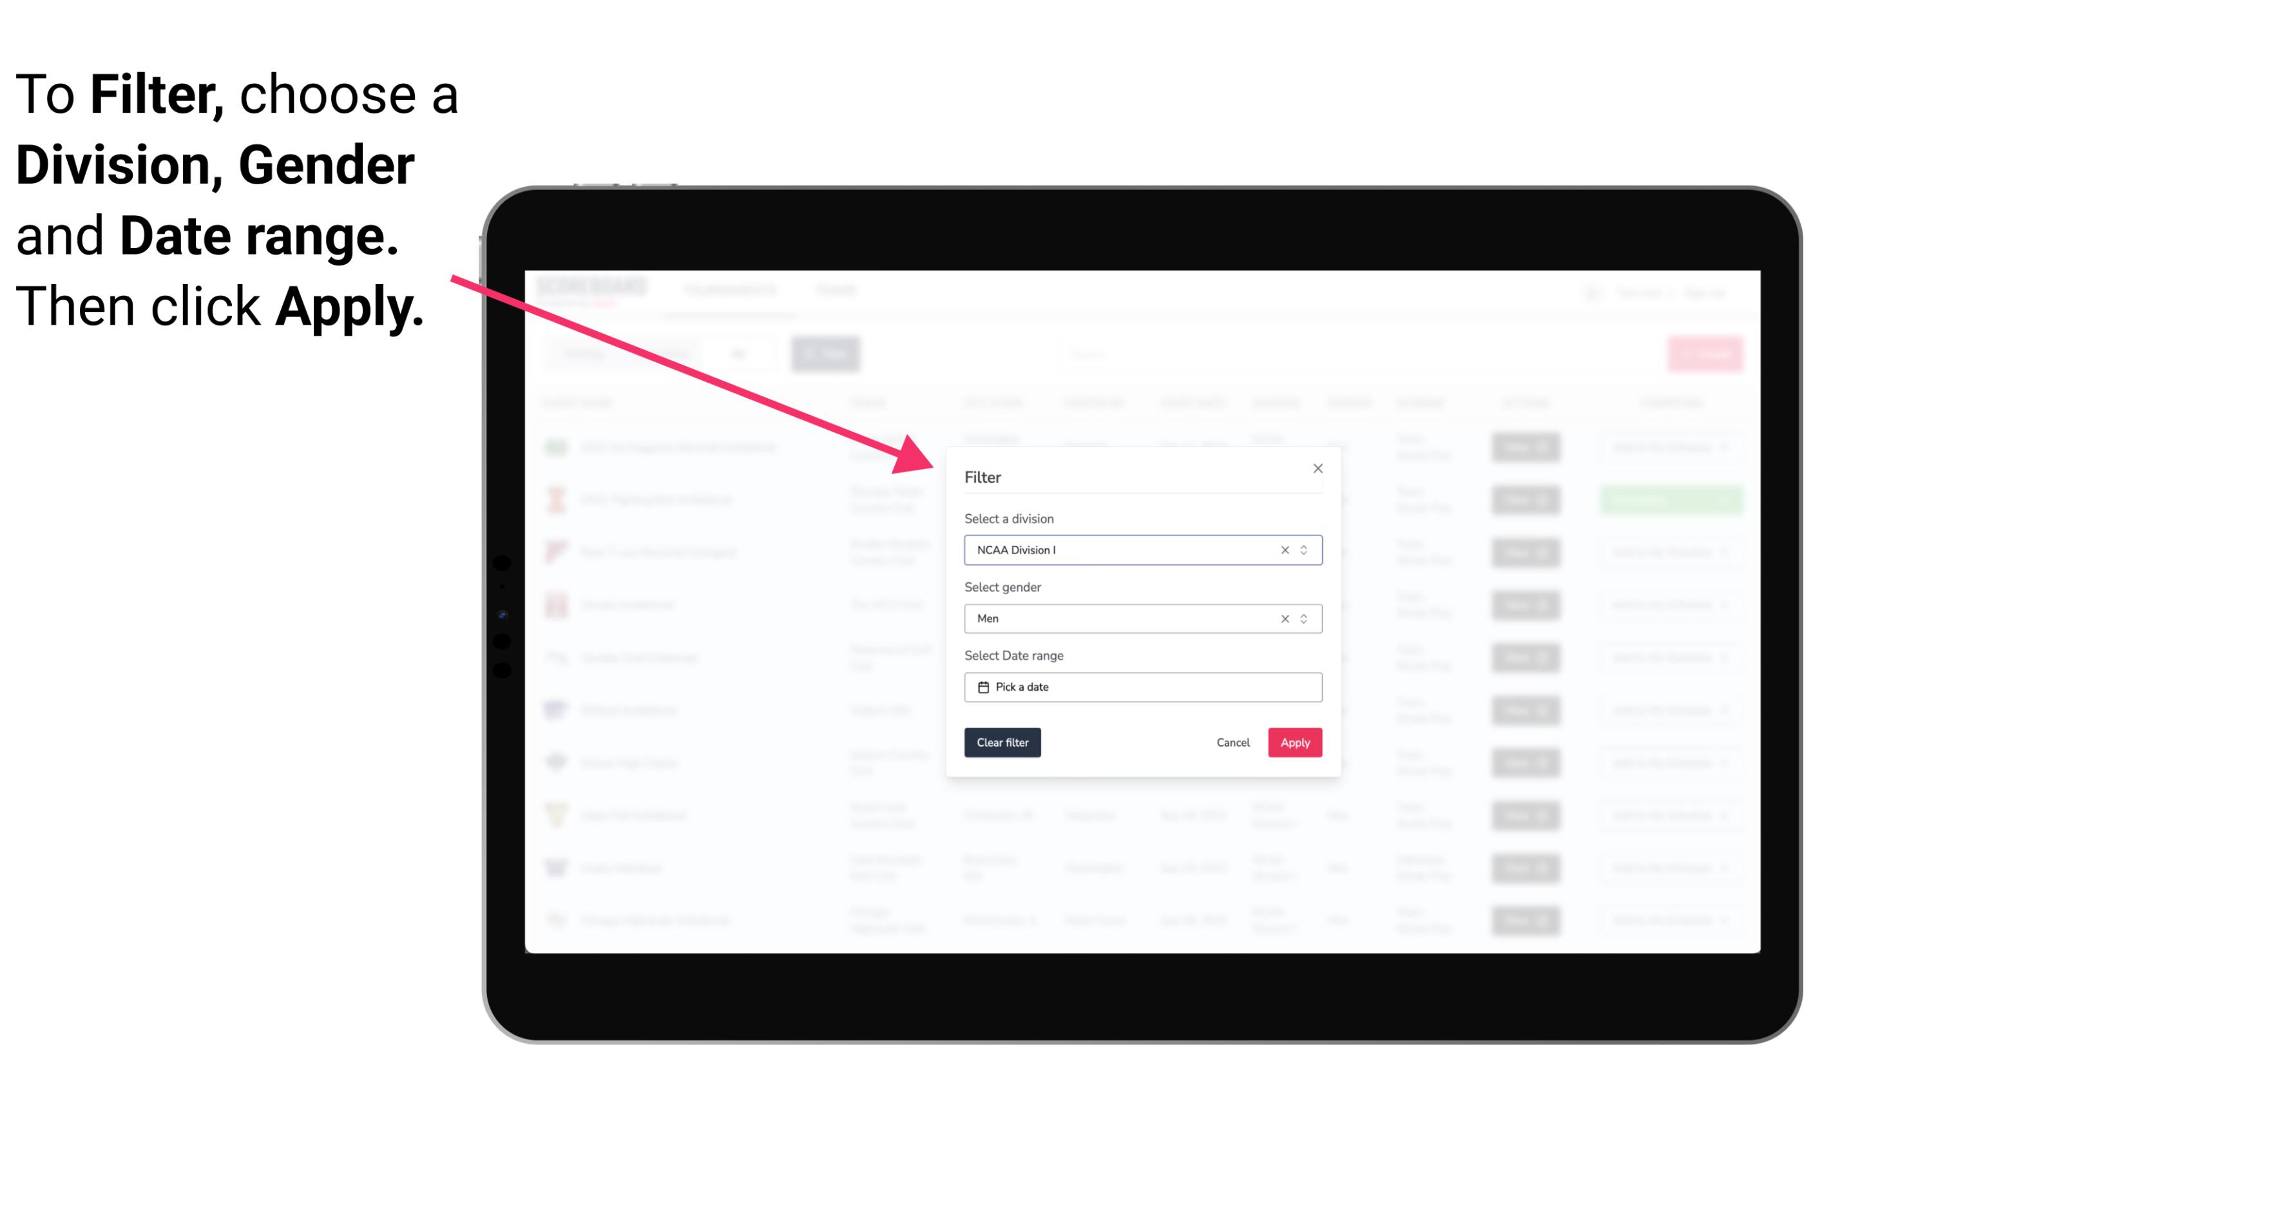Image resolution: width=2282 pixels, height=1228 pixels.
Task: Click the Cancel button to dismiss dialog
Action: click(x=1232, y=743)
